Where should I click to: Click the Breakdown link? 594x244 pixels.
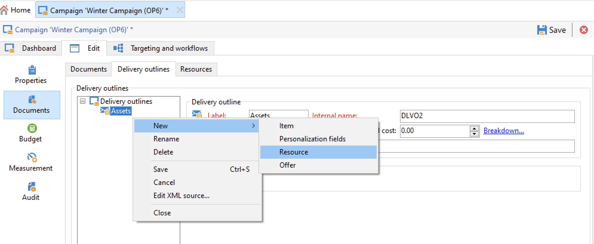click(504, 131)
